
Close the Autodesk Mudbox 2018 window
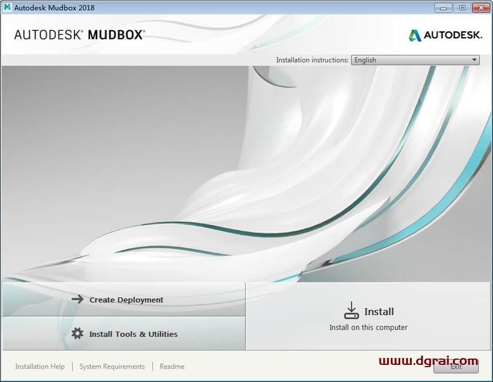(x=481, y=8)
